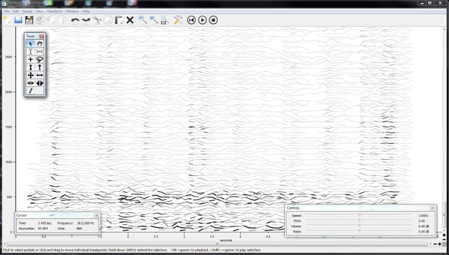Open the View menu
The image size is (449, 255).
point(39,11)
